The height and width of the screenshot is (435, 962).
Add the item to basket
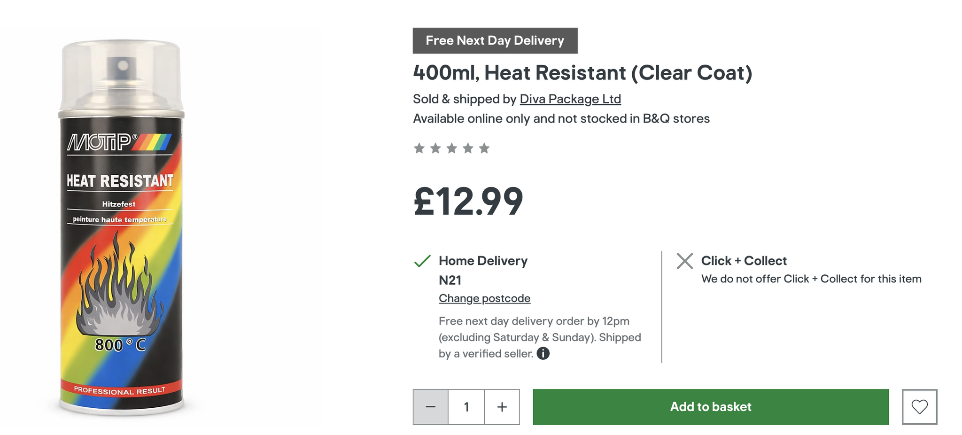[x=710, y=407]
